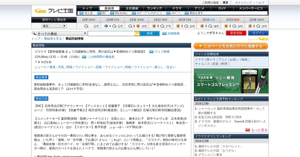
Task: Open ウェブ検索 link for the program
Action: coord(162,52)
